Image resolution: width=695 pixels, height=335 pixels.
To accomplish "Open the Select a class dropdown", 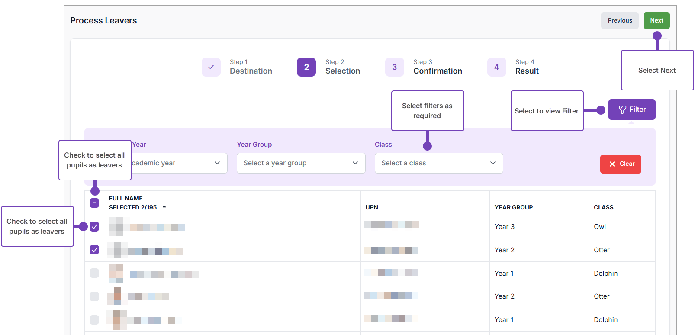I will click(x=438, y=163).
